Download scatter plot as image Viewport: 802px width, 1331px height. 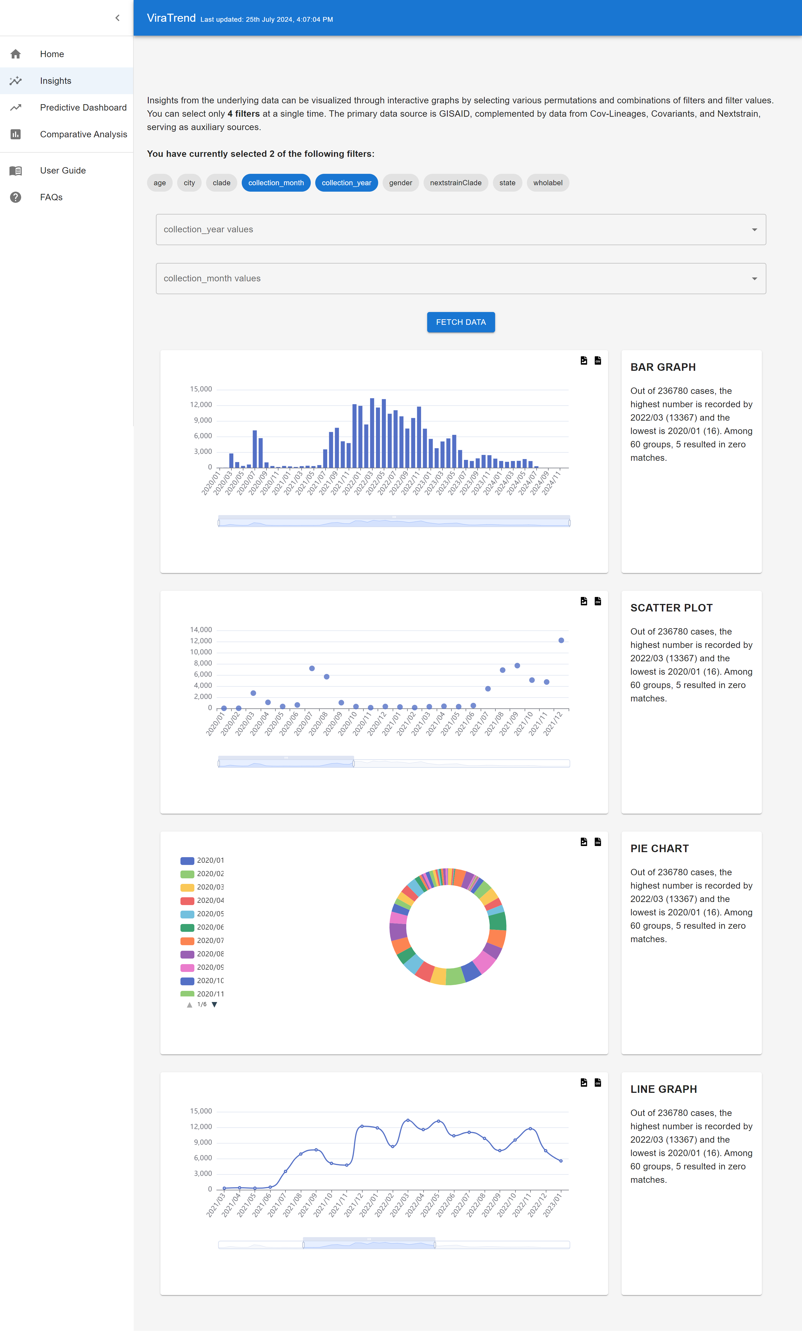[x=583, y=601]
